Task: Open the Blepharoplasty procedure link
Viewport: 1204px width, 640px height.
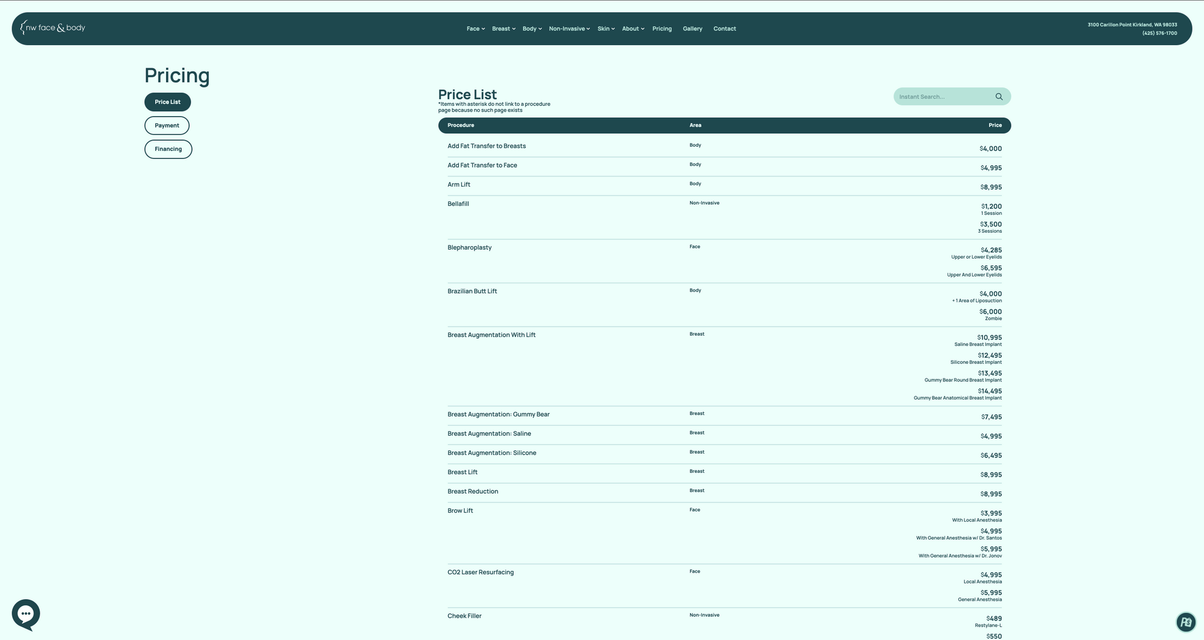Action: pyautogui.click(x=469, y=248)
